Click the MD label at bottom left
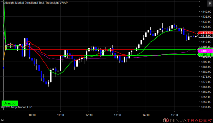Screen dimensions: 213x123 point(4,120)
